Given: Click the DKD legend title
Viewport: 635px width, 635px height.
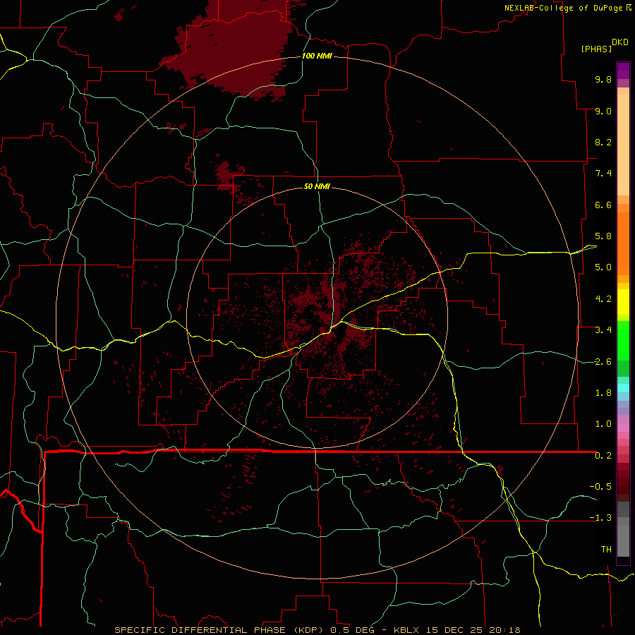Looking at the screenshot, I should pyautogui.click(x=620, y=42).
